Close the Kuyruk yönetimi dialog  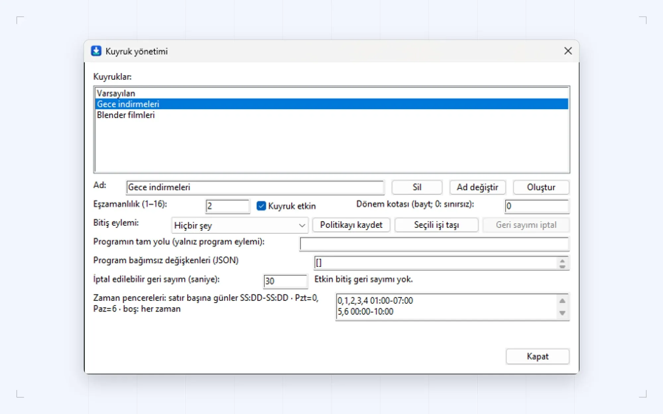(x=568, y=51)
